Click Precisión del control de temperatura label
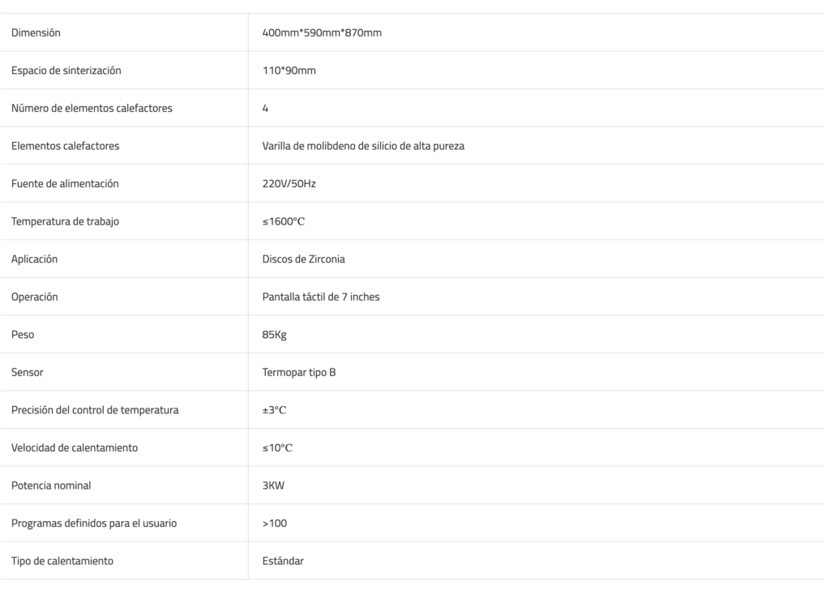 (x=95, y=410)
